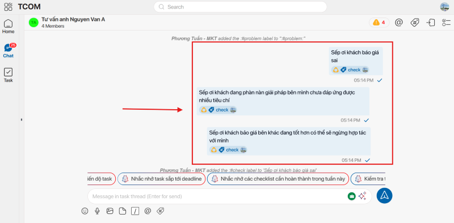Open the TCOM app grid icon

point(9,7)
